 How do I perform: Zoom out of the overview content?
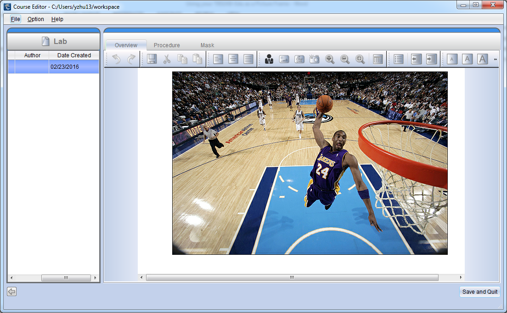click(x=345, y=59)
